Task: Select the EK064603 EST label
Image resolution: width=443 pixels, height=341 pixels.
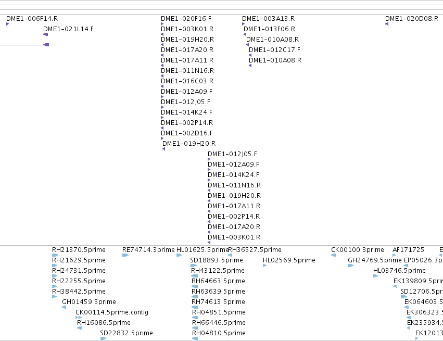Action: [x=424, y=302]
